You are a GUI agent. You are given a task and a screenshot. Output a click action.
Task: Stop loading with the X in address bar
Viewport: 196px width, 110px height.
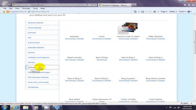click(x=95, y=5)
